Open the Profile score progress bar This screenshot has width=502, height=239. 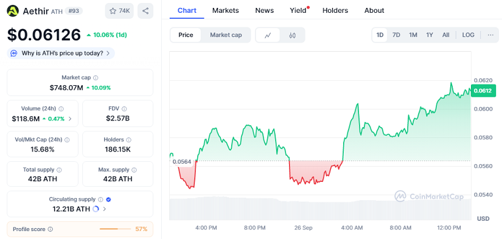[x=115, y=229]
